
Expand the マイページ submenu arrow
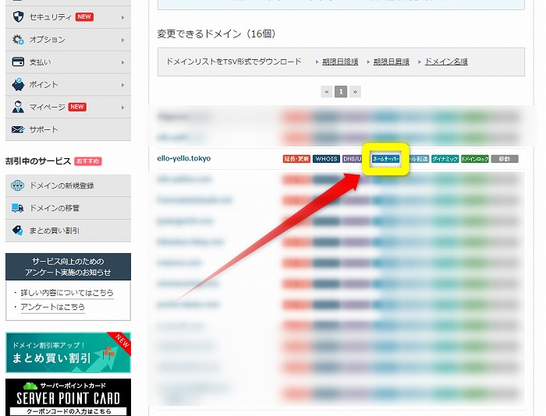click(x=122, y=107)
